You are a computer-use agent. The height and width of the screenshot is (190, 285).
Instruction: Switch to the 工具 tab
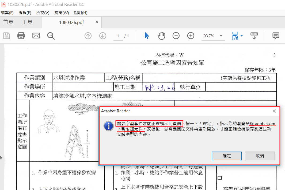point(27,22)
